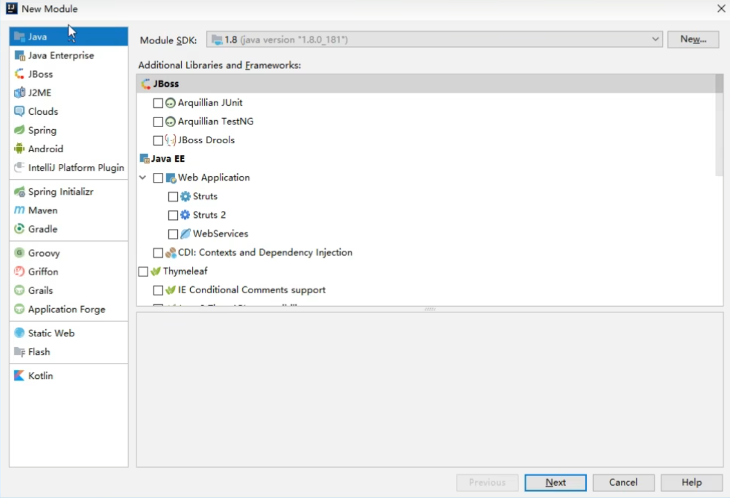Screen dimensions: 730x498
Task: Click the IntelliJ IDEA logo in title bar
Action: (12, 8)
